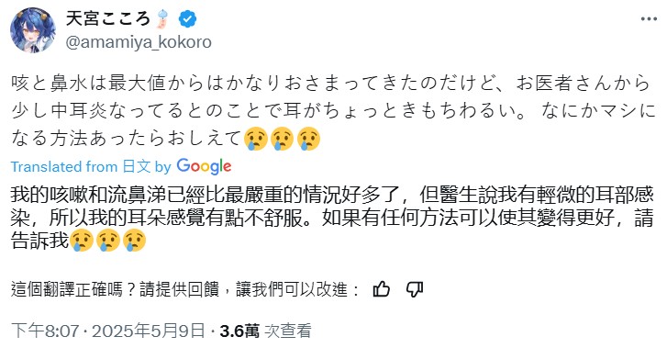Open the 下午8:07 · 2025年5月9日 timestamp
Viewport: 667px width, 348px height.
(x=108, y=331)
